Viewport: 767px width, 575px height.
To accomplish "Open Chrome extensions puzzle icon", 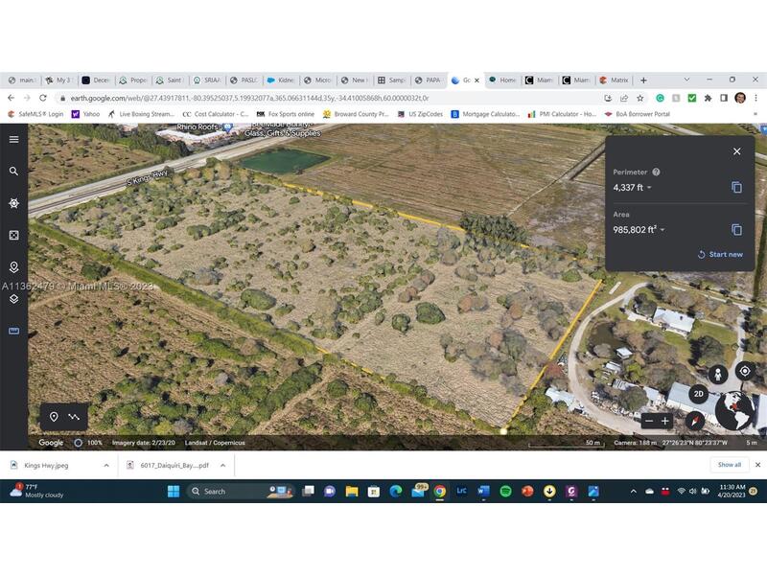I will pos(708,99).
